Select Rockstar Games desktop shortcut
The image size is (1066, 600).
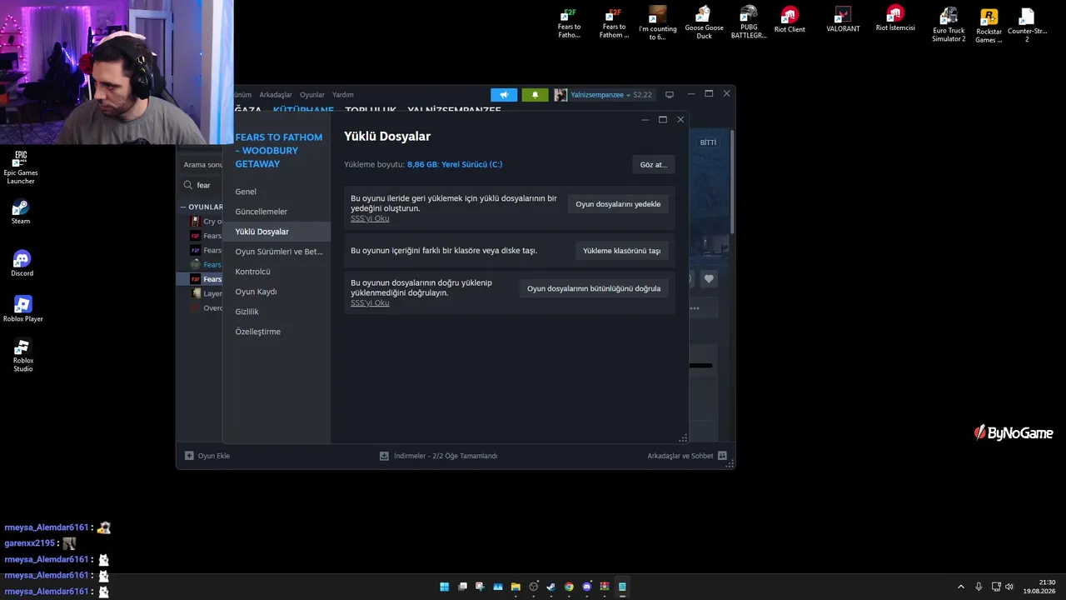click(989, 26)
